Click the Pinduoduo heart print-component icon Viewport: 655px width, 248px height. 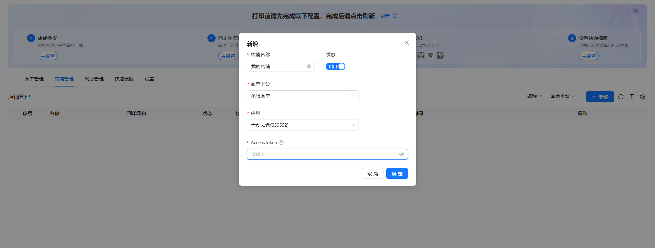[x=421, y=55]
